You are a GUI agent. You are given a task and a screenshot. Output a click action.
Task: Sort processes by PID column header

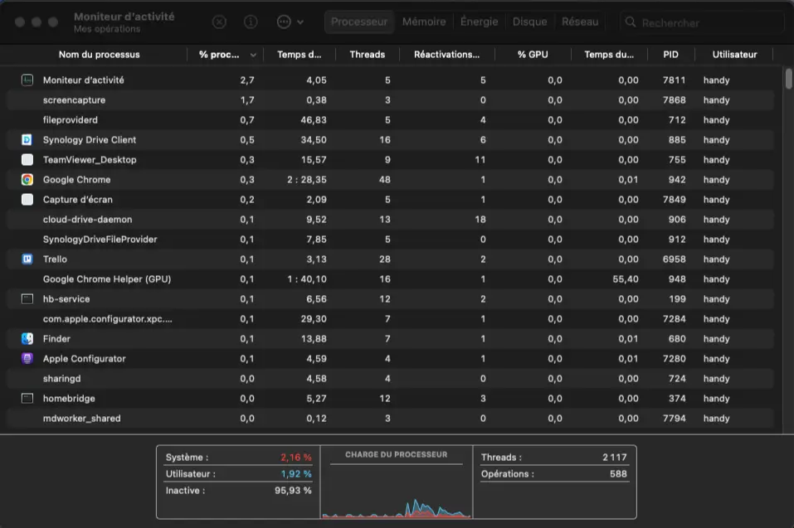(670, 55)
